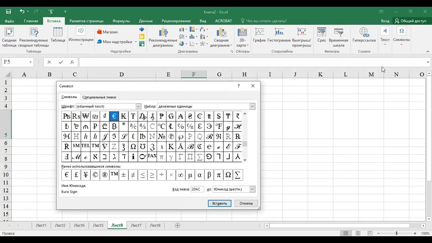Click the zoom out minus button
Viewport: 432px width, 243px height.
coord(378,233)
